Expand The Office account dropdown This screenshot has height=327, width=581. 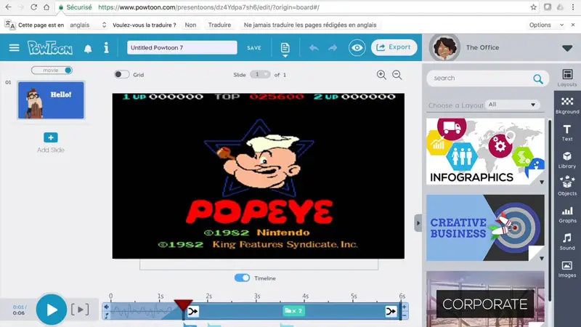(x=567, y=48)
